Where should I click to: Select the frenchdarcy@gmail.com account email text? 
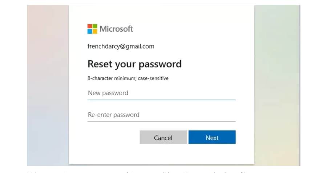[x=121, y=47]
